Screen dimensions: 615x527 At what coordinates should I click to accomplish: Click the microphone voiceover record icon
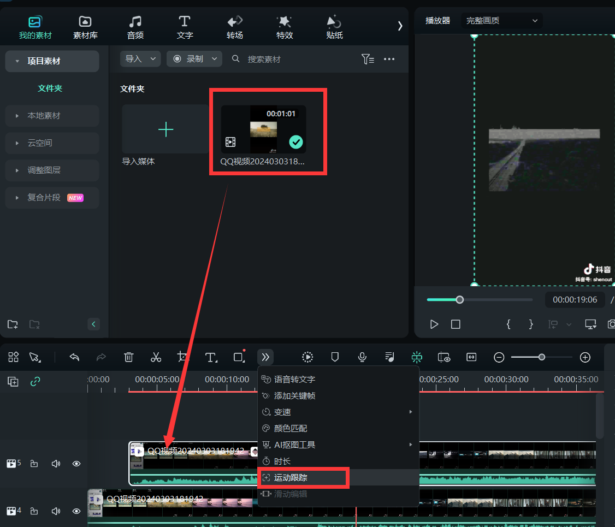pyautogui.click(x=362, y=357)
